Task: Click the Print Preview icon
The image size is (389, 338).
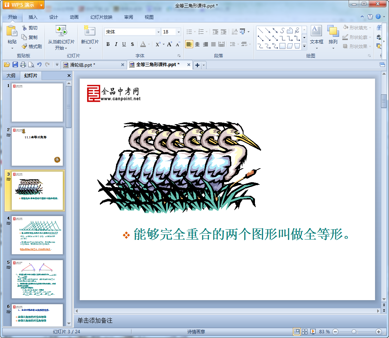Action: (31, 65)
